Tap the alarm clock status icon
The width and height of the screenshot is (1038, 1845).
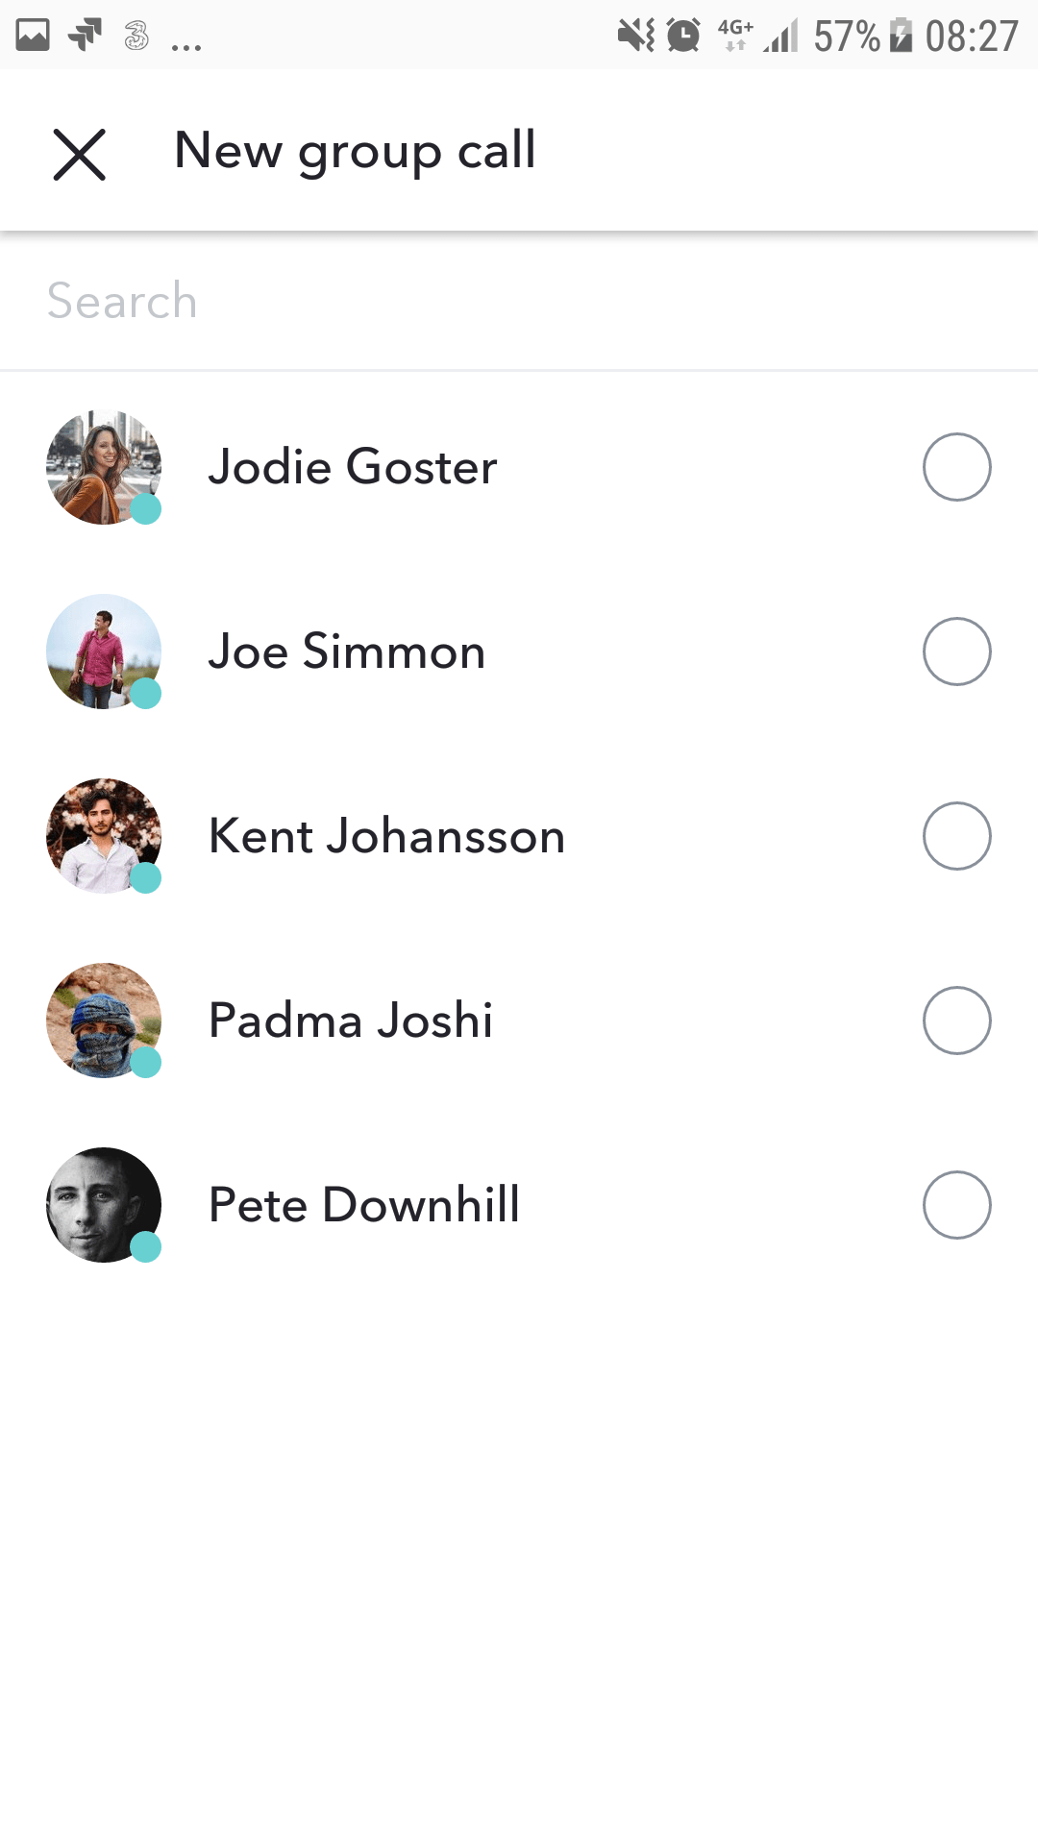pyautogui.click(x=683, y=37)
